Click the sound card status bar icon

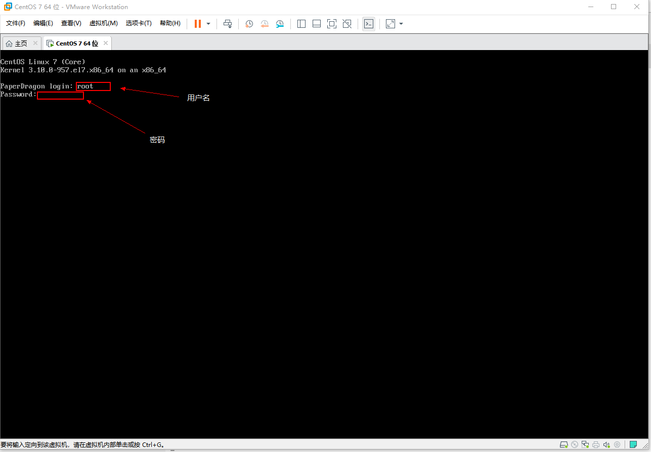click(x=606, y=444)
